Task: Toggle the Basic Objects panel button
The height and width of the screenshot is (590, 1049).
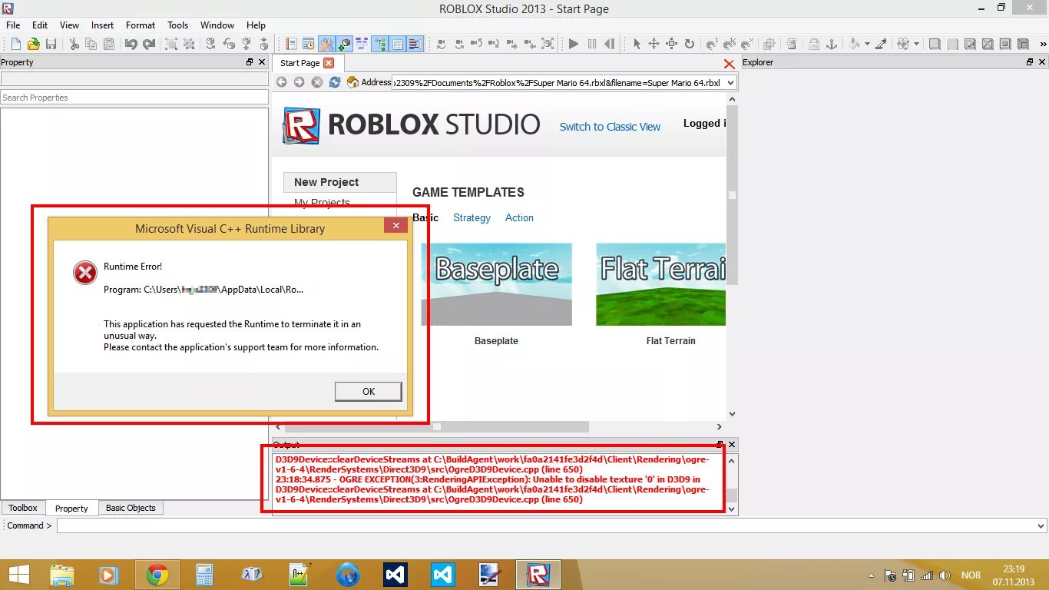Action: click(345, 45)
